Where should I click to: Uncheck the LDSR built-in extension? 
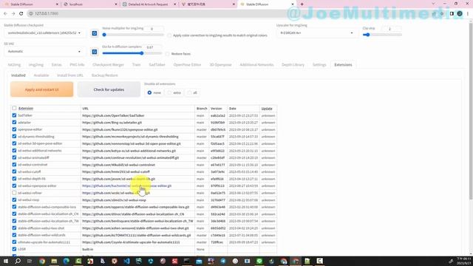tap(14, 249)
